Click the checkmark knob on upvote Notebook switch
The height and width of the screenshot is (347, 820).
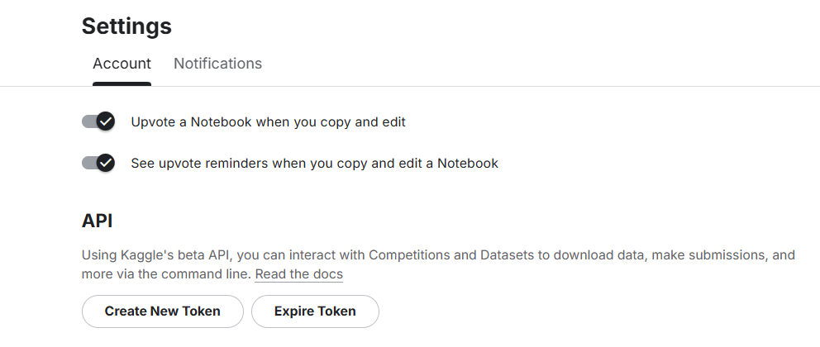point(105,122)
